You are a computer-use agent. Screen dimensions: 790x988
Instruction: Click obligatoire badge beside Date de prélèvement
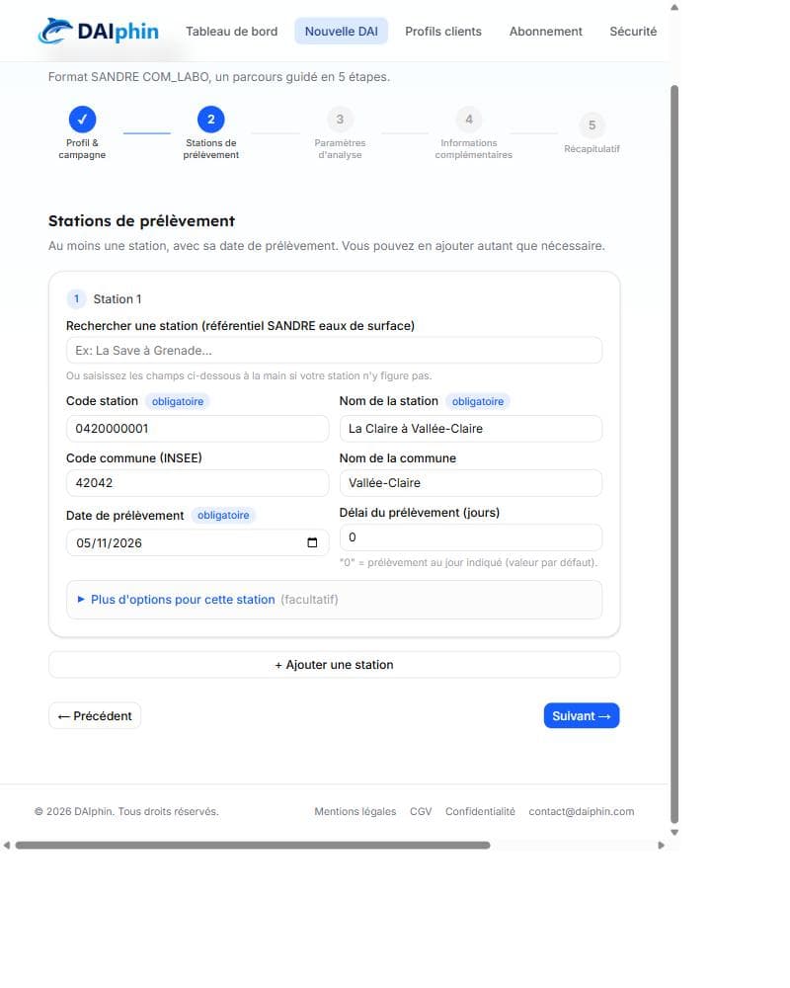pyautogui.click(x=223, y=515)
